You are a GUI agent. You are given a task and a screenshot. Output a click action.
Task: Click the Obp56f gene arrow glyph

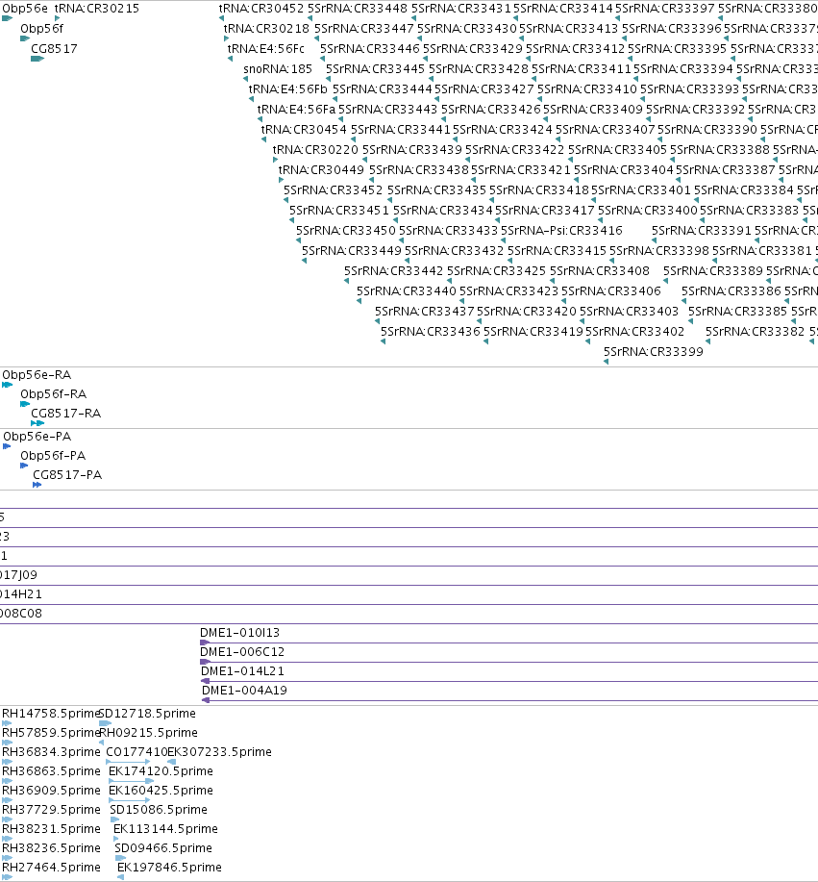point(25,38)
